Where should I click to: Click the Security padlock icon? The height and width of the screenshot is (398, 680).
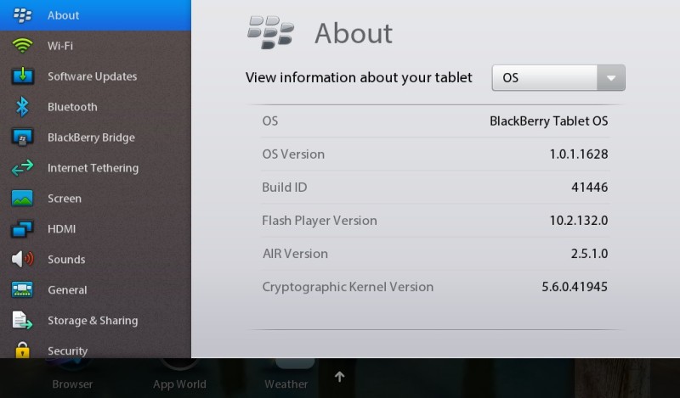click(23, 350)
